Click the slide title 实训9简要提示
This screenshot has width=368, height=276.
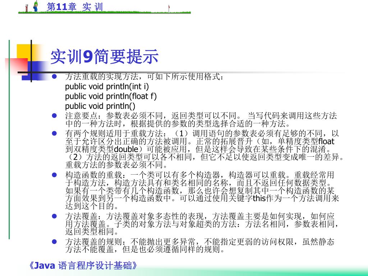pos(105,56)
